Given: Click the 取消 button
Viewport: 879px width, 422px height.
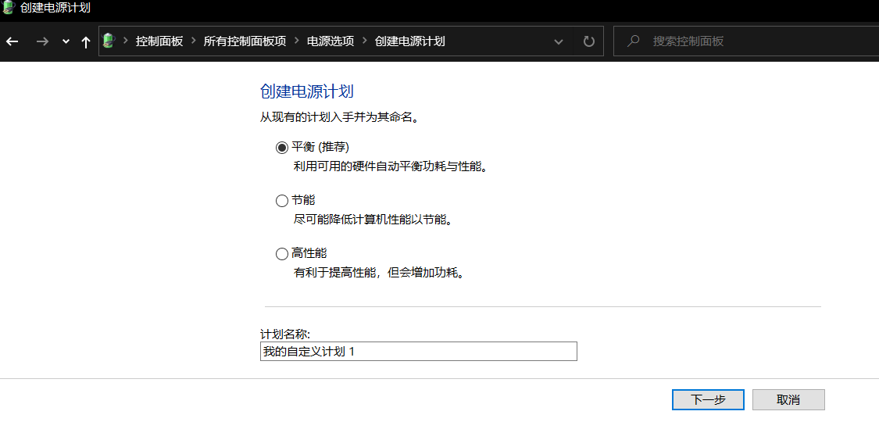Looking at the screenshot, I should pyautogui.click(x=788, y=400).
